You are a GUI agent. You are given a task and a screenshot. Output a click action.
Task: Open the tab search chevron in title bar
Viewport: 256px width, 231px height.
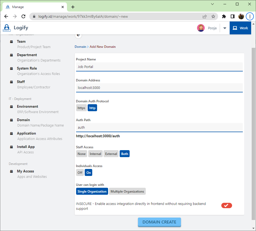(x=212, y=4)
